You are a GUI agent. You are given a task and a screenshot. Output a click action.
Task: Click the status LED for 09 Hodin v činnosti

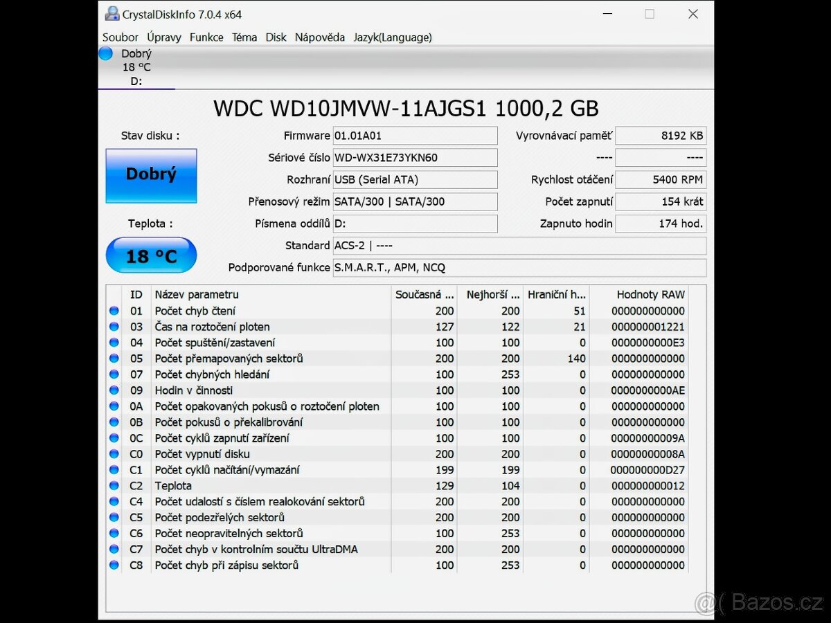coord(113,390)
